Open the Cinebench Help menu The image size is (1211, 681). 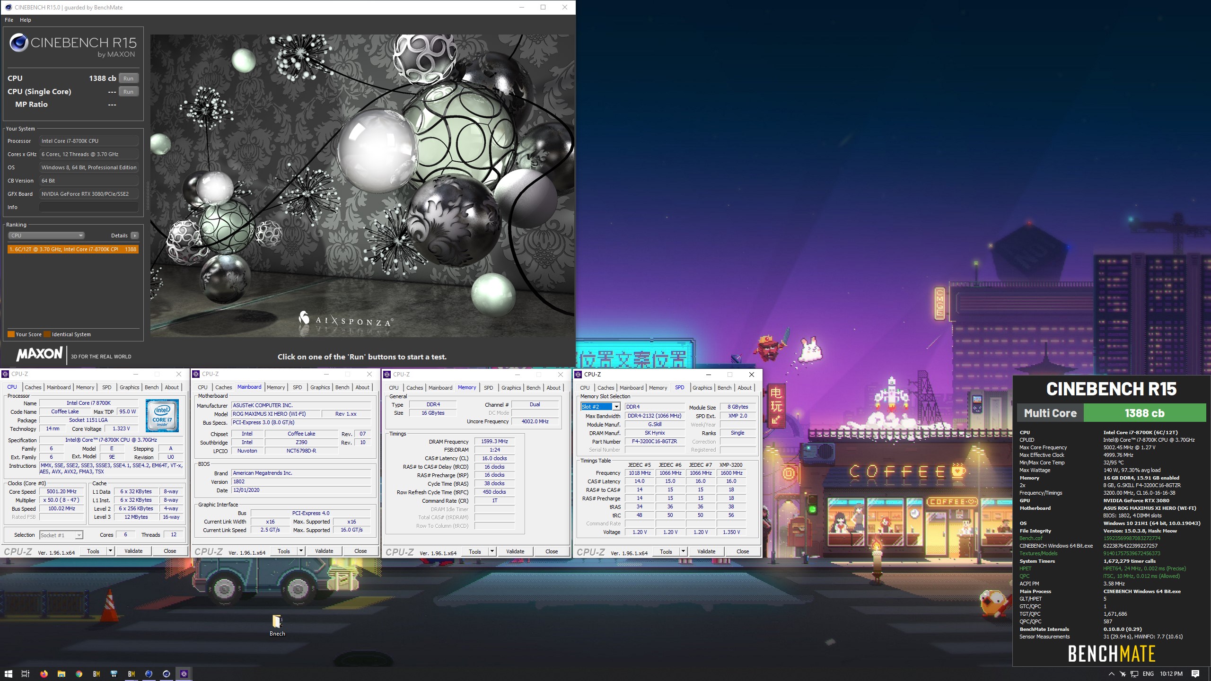pos(26,20)
